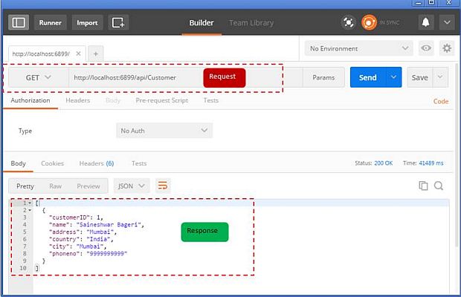Open the Save options dropdown arrow
461x297 pixels.
click(x=440, y=77)
